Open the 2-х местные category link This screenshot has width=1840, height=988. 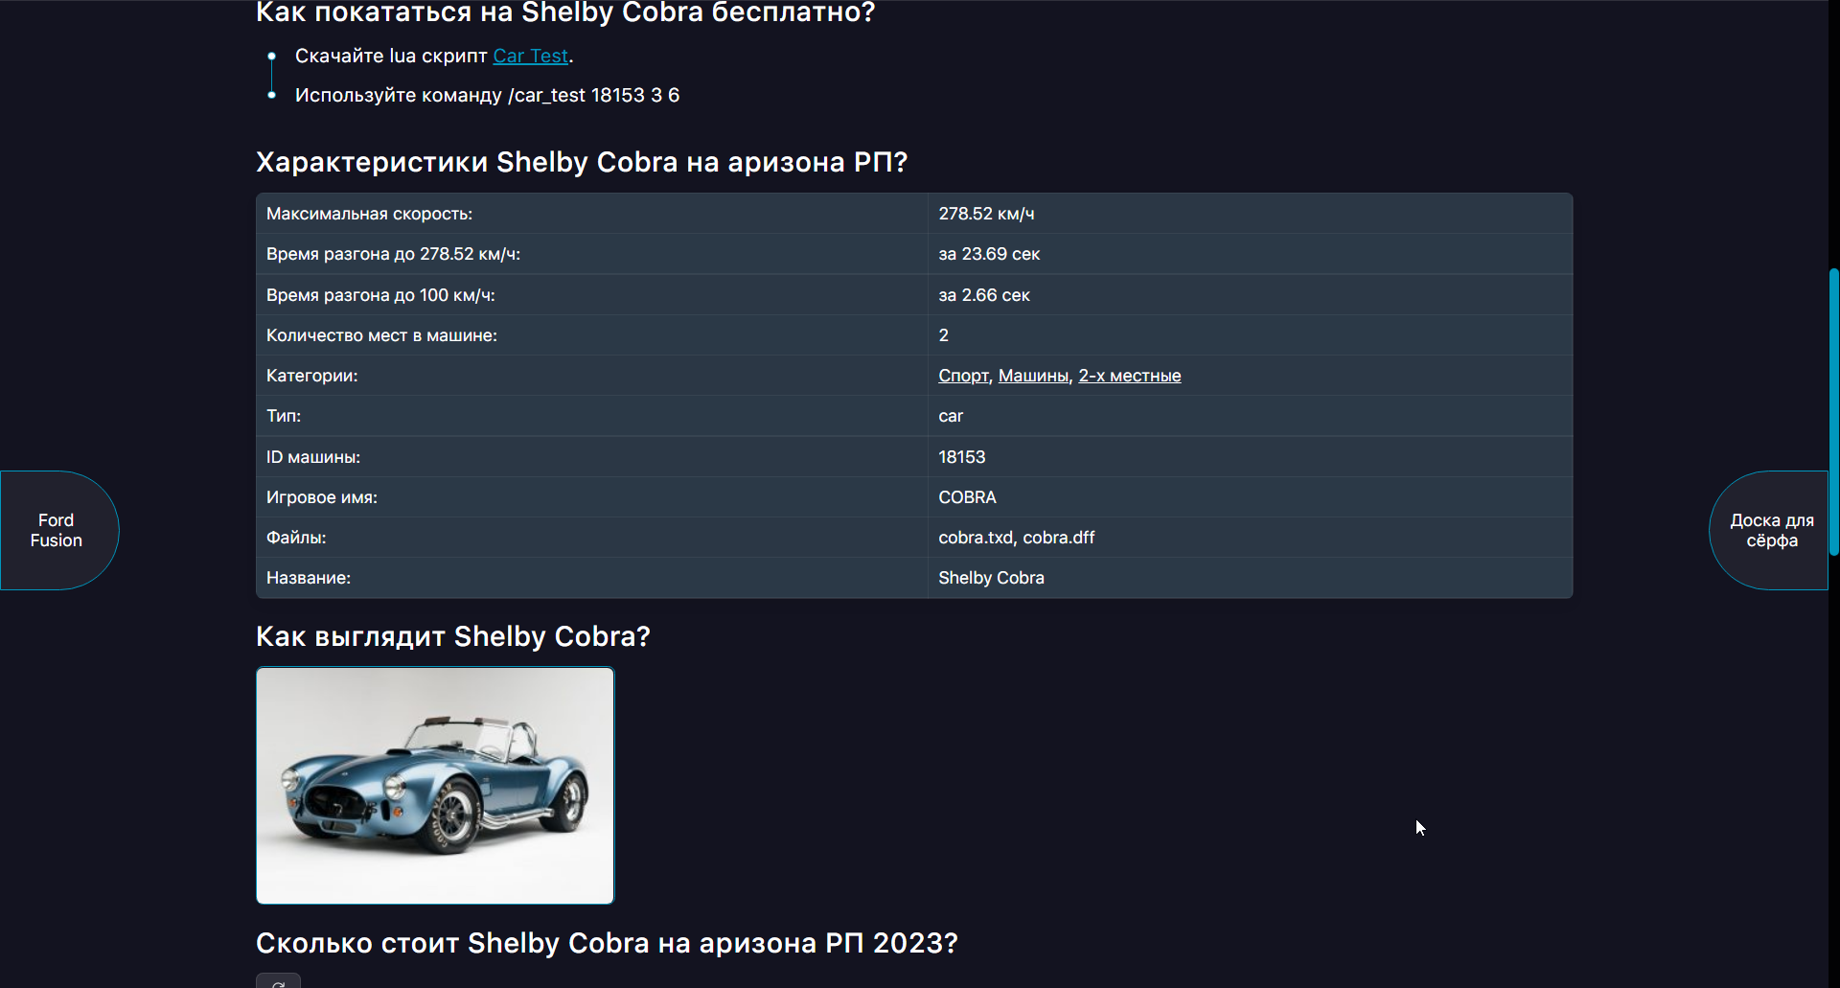coord(1130,377)
